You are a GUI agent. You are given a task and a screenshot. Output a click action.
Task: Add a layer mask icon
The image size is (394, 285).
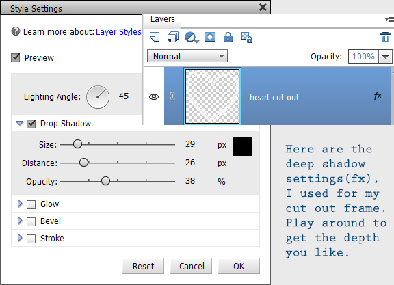(210, 37)
